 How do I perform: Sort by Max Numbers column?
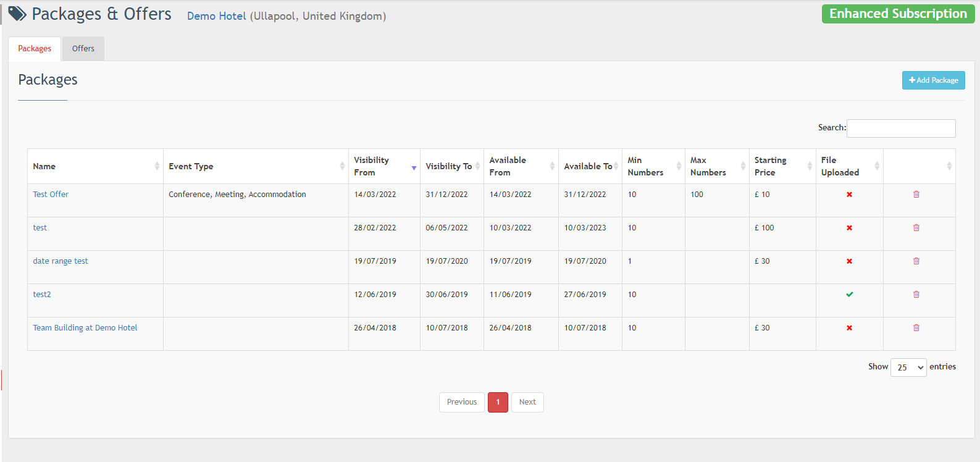click(717, 166)
